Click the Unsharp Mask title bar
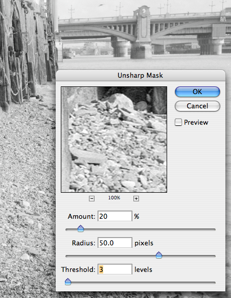The width and height of the screenshot is (231, 298). coord(141,76)
